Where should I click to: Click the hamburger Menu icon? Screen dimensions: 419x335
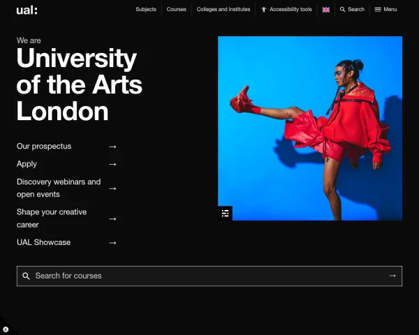[x=378, y=10]
